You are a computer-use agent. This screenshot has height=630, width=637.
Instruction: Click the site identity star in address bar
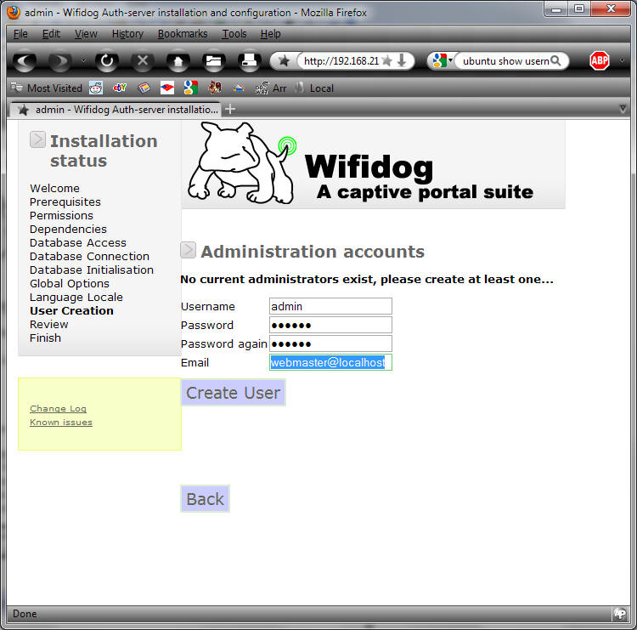coord(284,61)
